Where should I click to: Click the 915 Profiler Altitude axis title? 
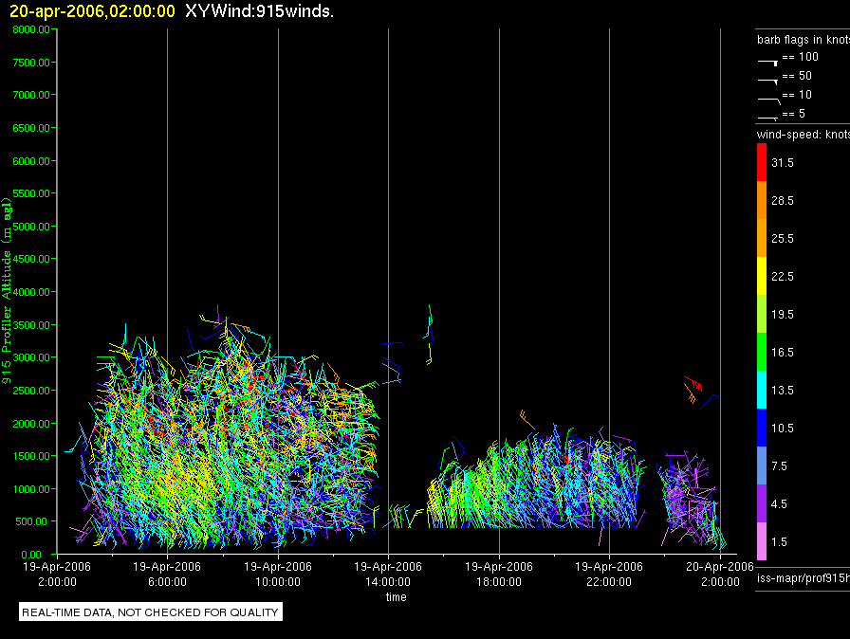coord(7,291)
